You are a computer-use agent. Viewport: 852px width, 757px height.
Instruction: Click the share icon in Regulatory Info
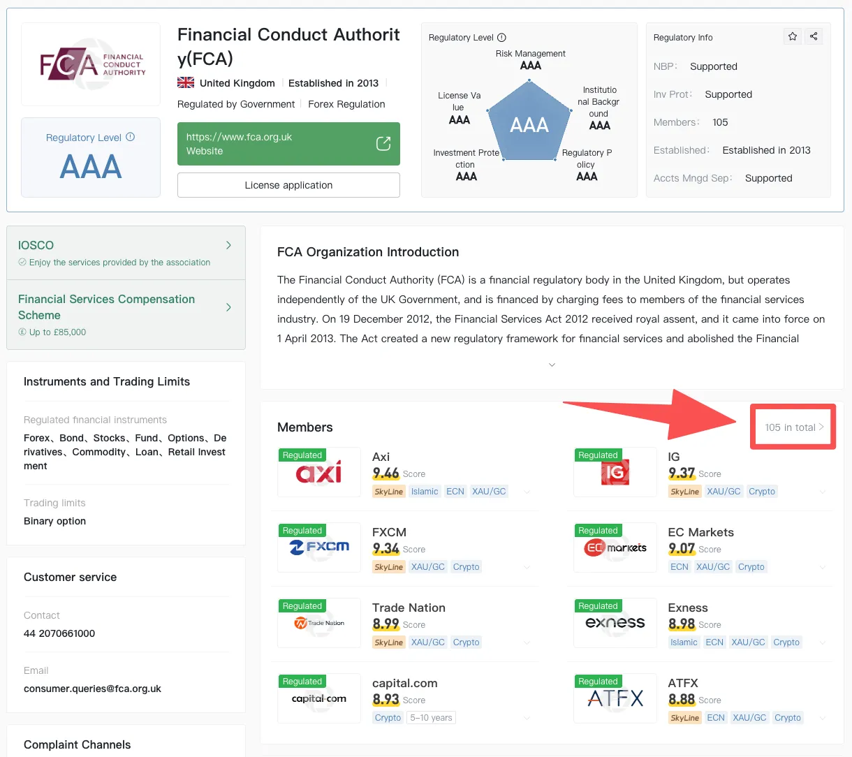(814, 36)
